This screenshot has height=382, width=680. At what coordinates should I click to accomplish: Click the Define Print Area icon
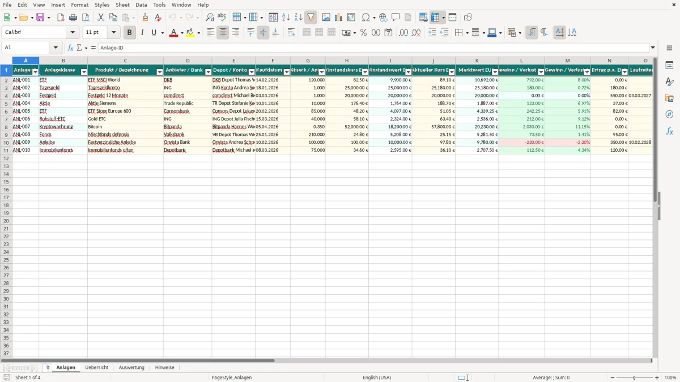423,18
